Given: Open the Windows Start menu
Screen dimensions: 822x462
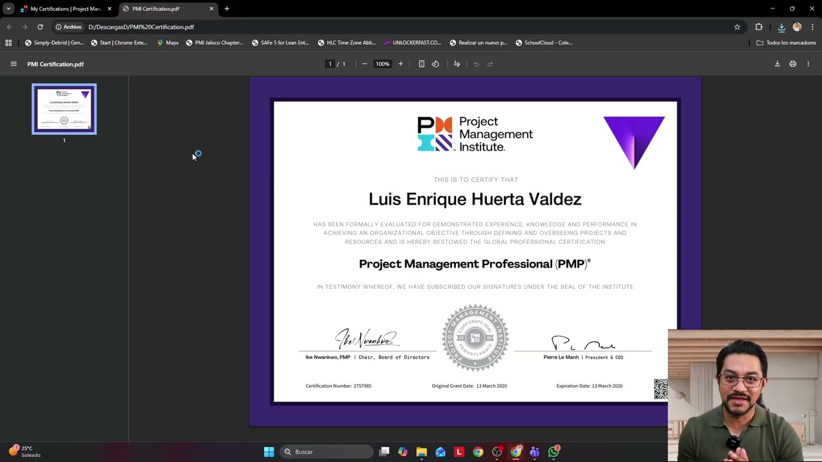Looking at the screenshot, I should click(269, 452).
